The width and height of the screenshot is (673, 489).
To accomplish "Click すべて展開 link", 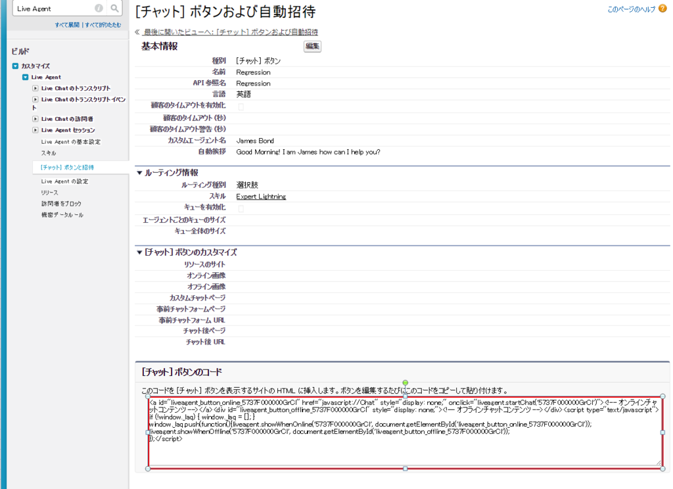I will [x=67, y=25].
